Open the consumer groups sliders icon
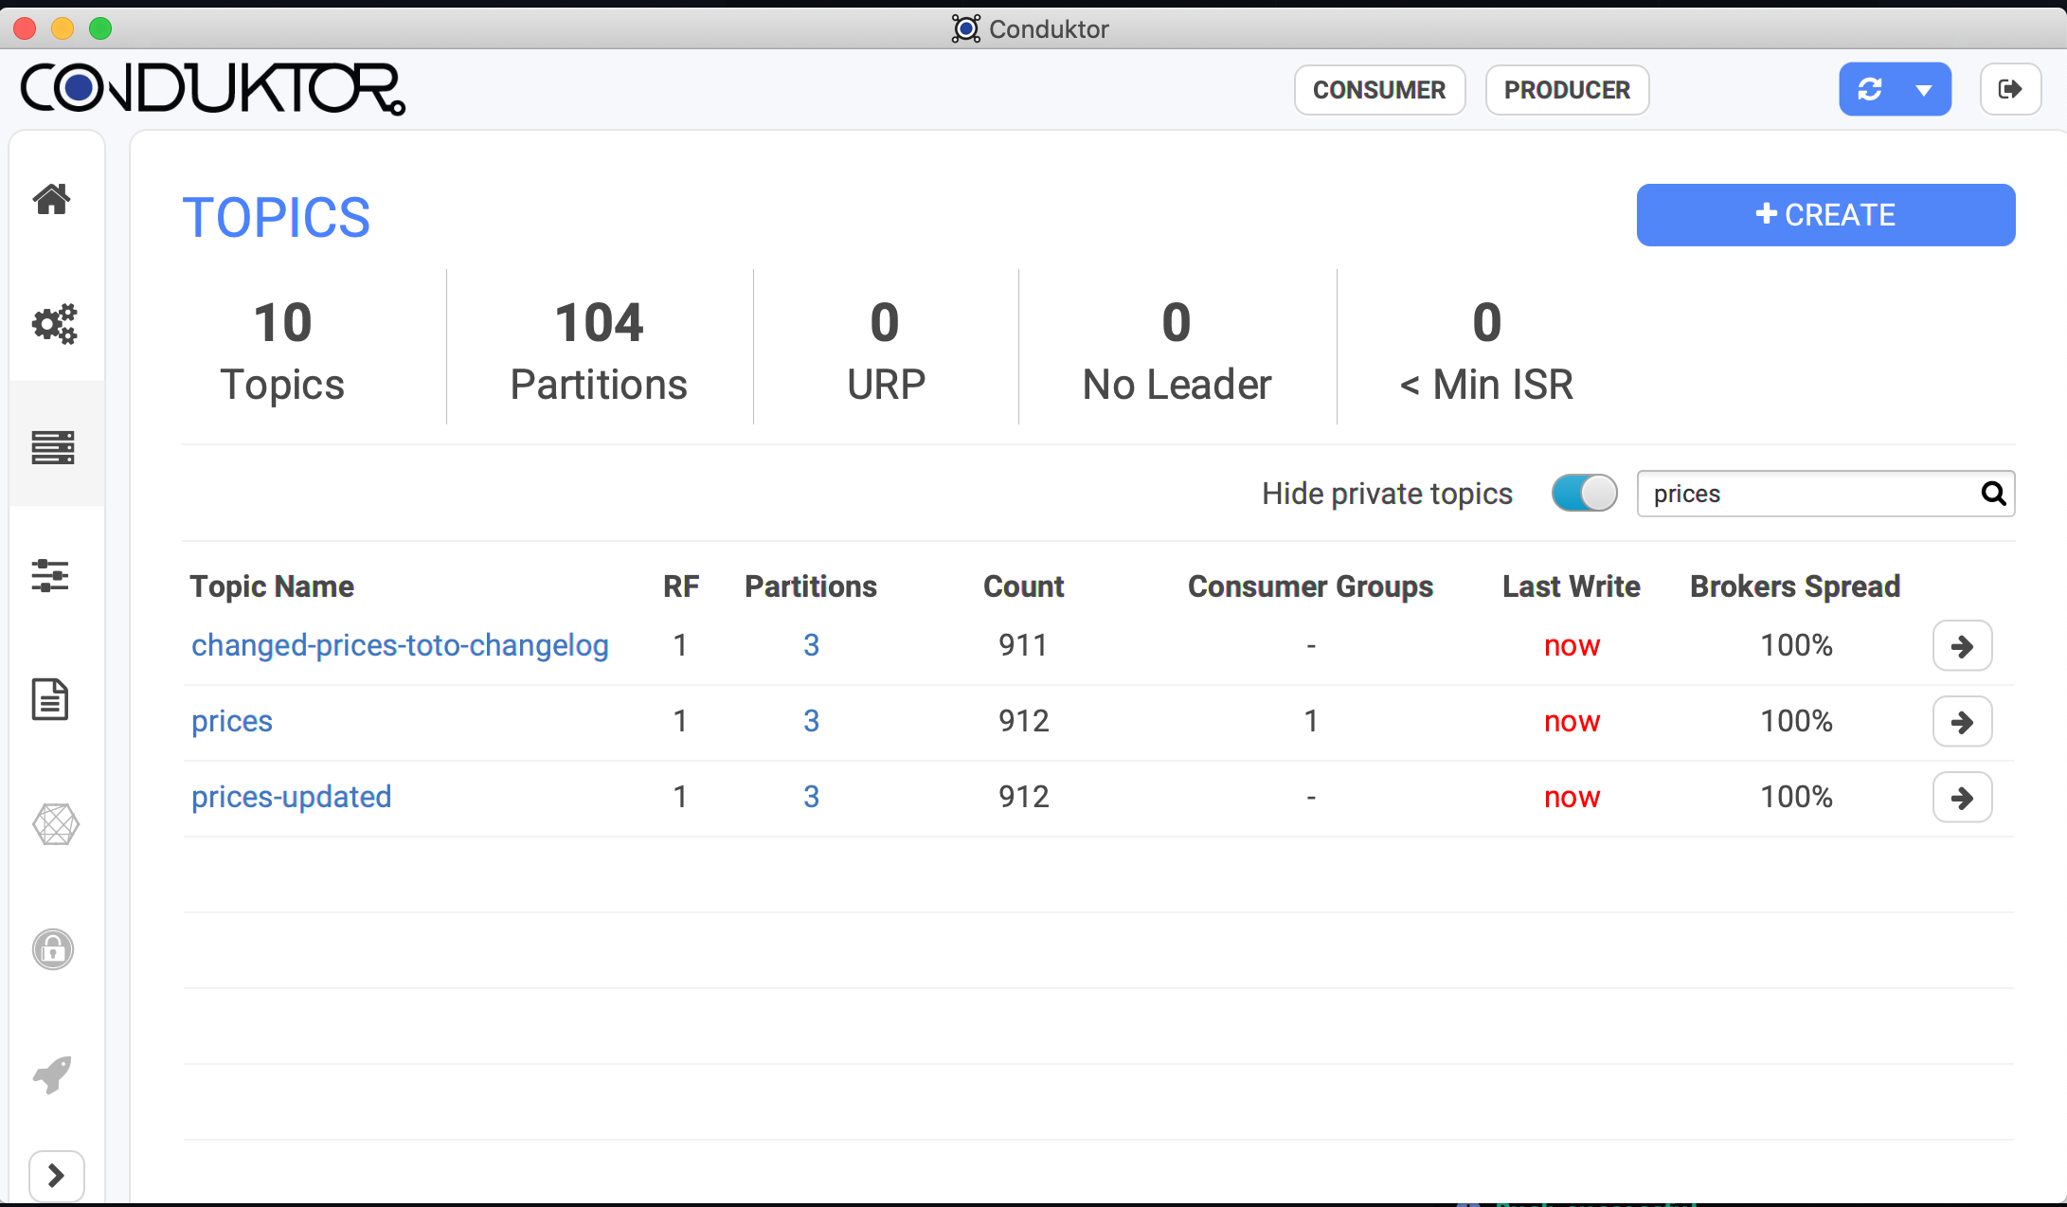The width and height of the screenshot is (2067, 1207). coord(50,575)
